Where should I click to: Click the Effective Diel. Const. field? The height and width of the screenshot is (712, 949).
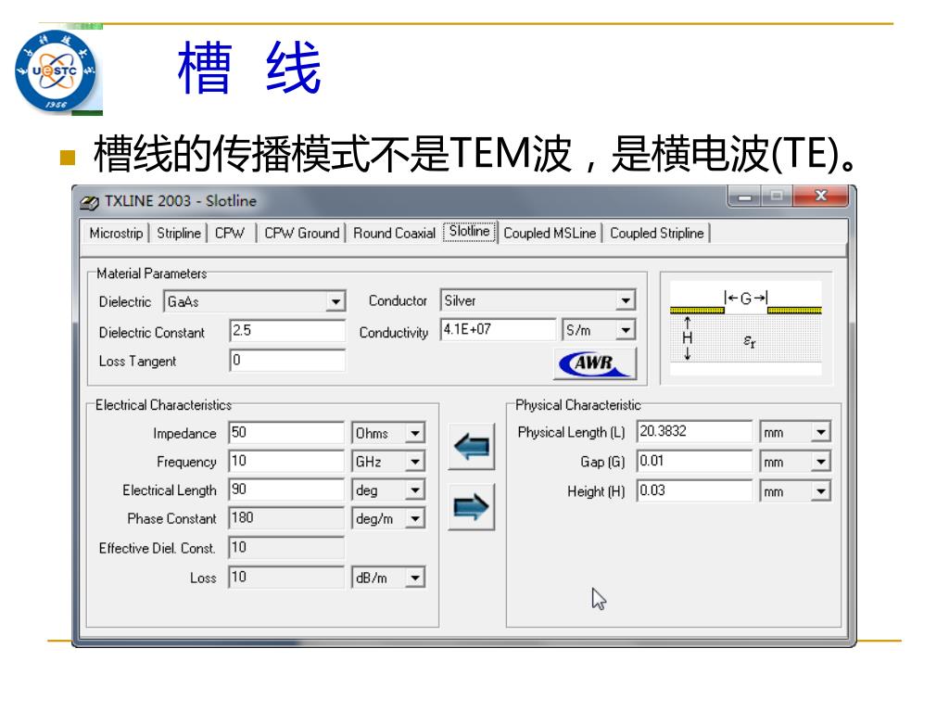point(286,548)
